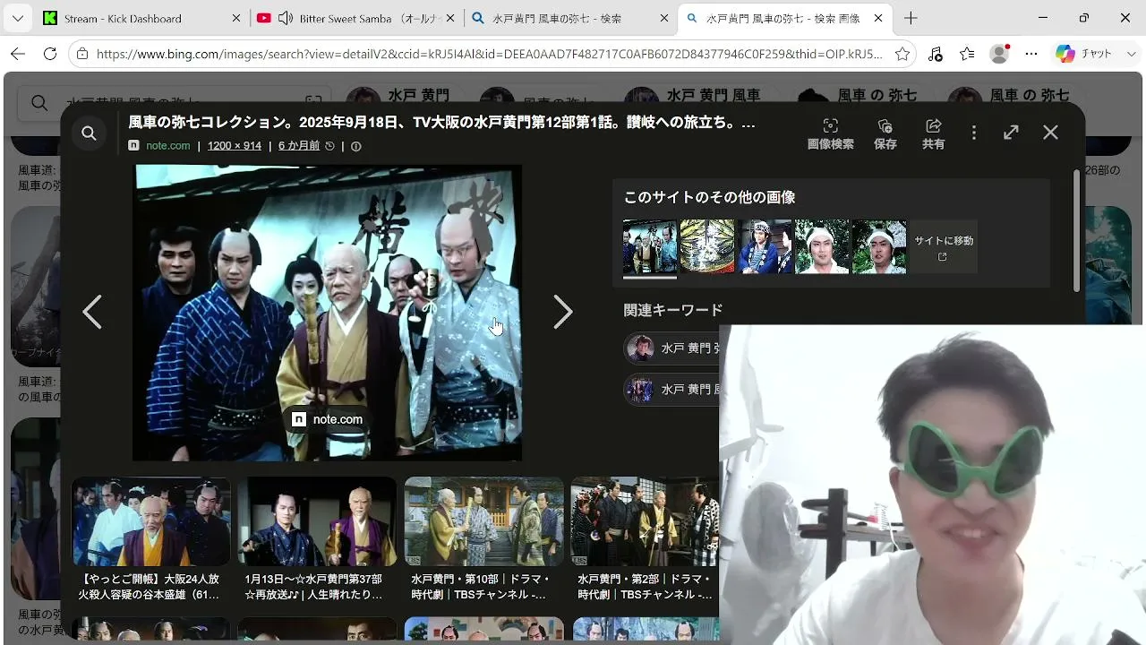
Task: Open related image 1月13日〜☆水戸黄門第37部
Action: [317, 539]
